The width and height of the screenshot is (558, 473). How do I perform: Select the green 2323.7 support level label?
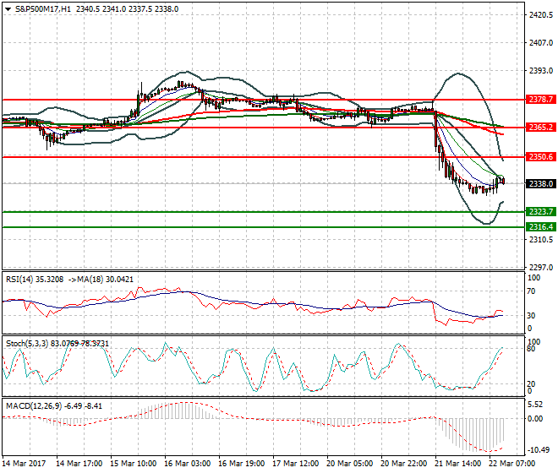tap(540, 212)
